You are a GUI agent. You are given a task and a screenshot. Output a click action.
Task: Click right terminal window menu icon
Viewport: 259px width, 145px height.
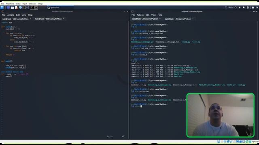[x=132, y=12]
